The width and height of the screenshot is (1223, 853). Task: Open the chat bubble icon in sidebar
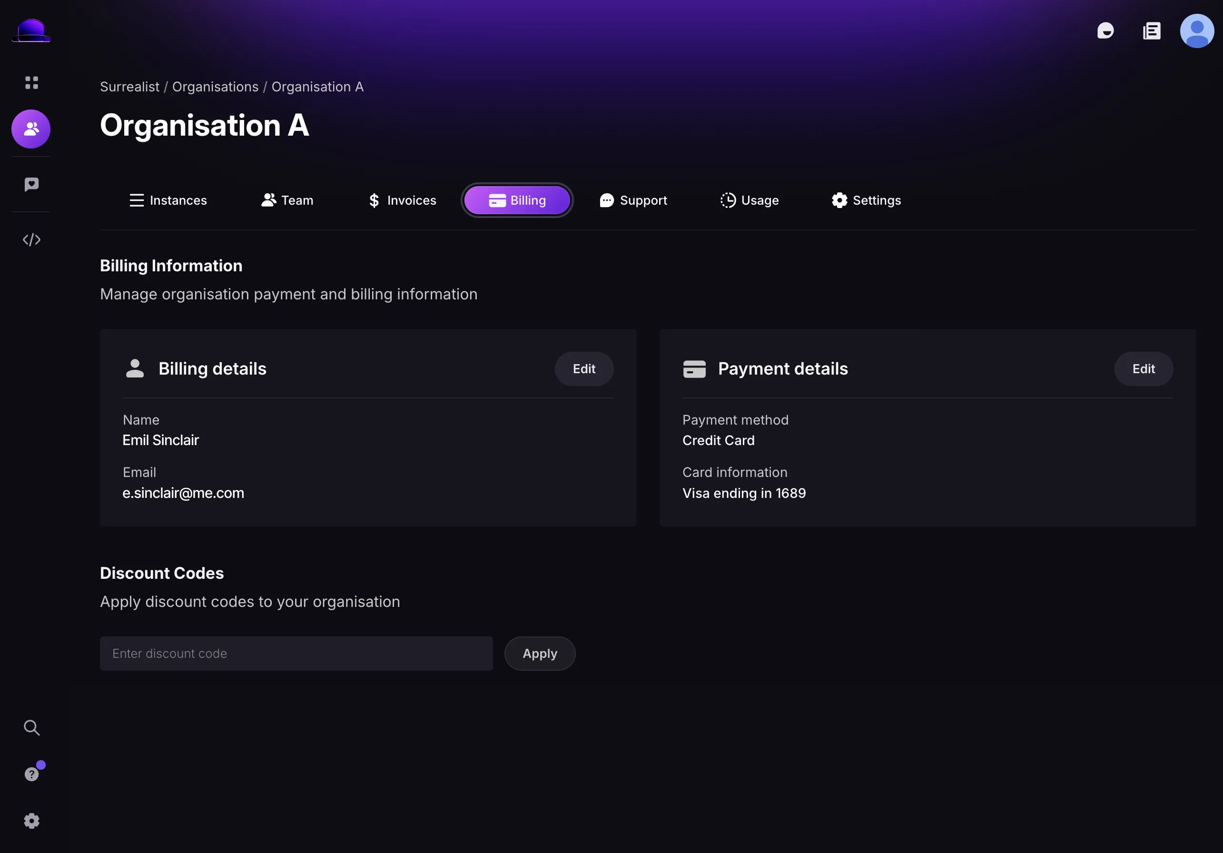coord(31,184)
